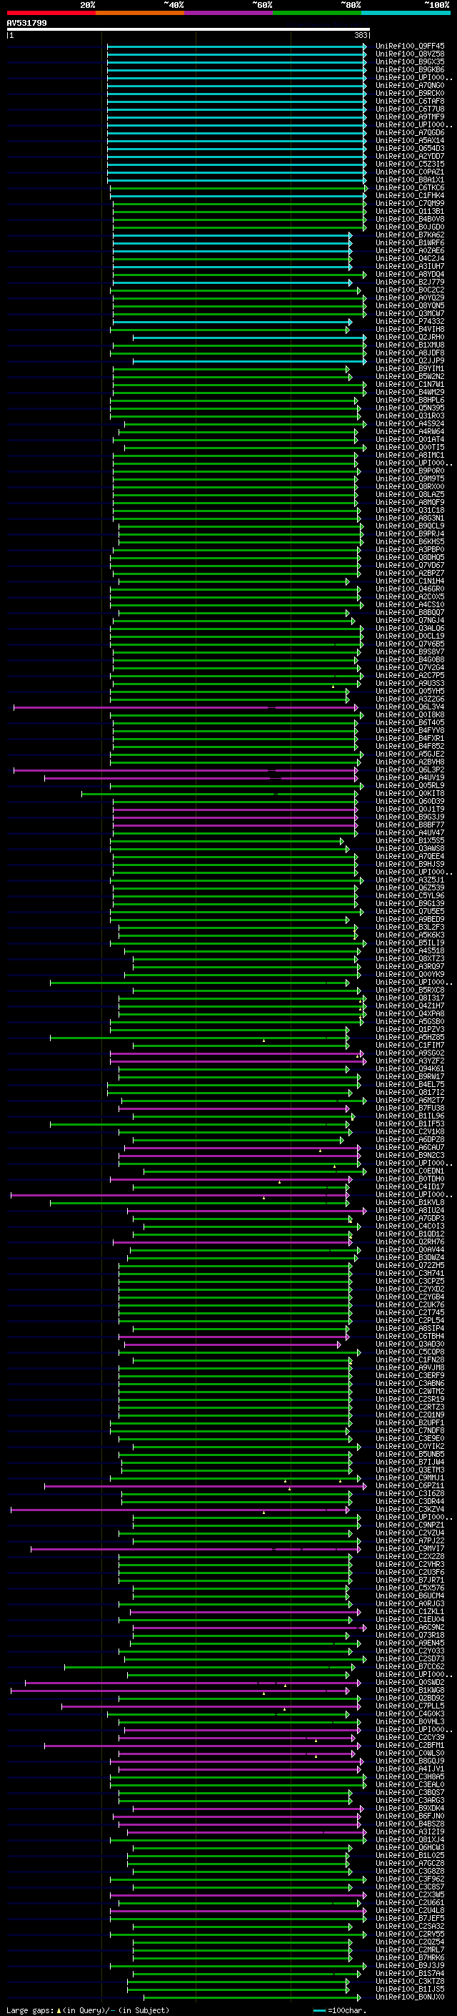
Task: Select the UniRef100_A4UV19 label
Action: (410, 777)
